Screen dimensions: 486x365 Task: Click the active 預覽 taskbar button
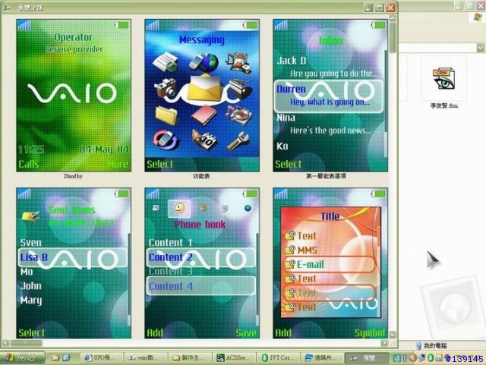pyautogui.click(x=366, y=358)
